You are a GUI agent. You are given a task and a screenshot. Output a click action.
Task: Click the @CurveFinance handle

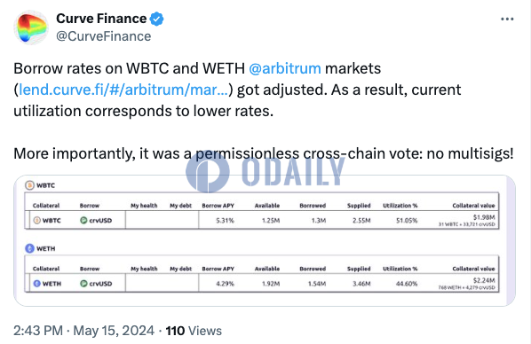[104, 36]
